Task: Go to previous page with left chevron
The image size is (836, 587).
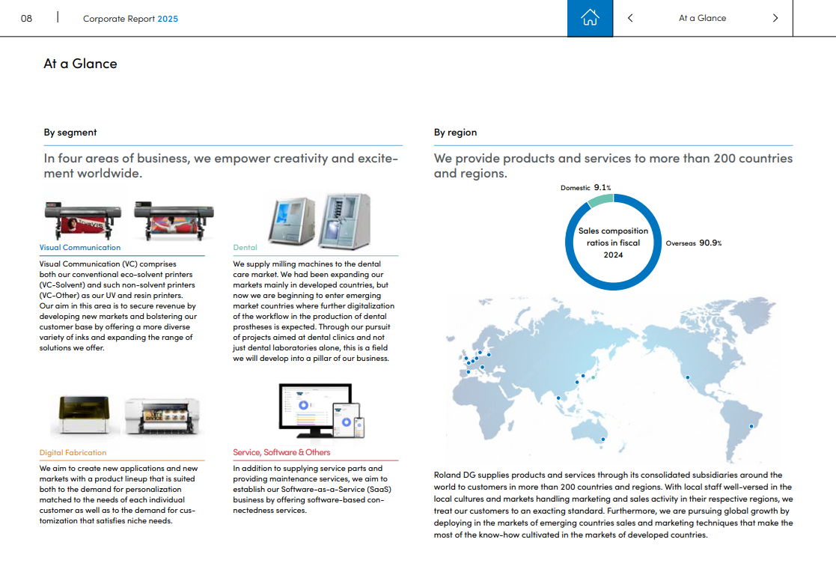Action: pos(630,18)
